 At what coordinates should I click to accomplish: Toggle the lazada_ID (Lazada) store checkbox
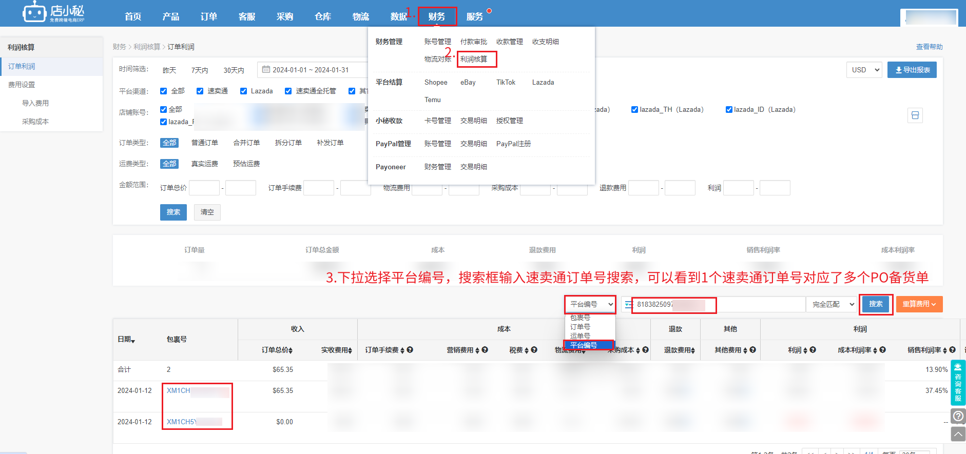[729, 109]
